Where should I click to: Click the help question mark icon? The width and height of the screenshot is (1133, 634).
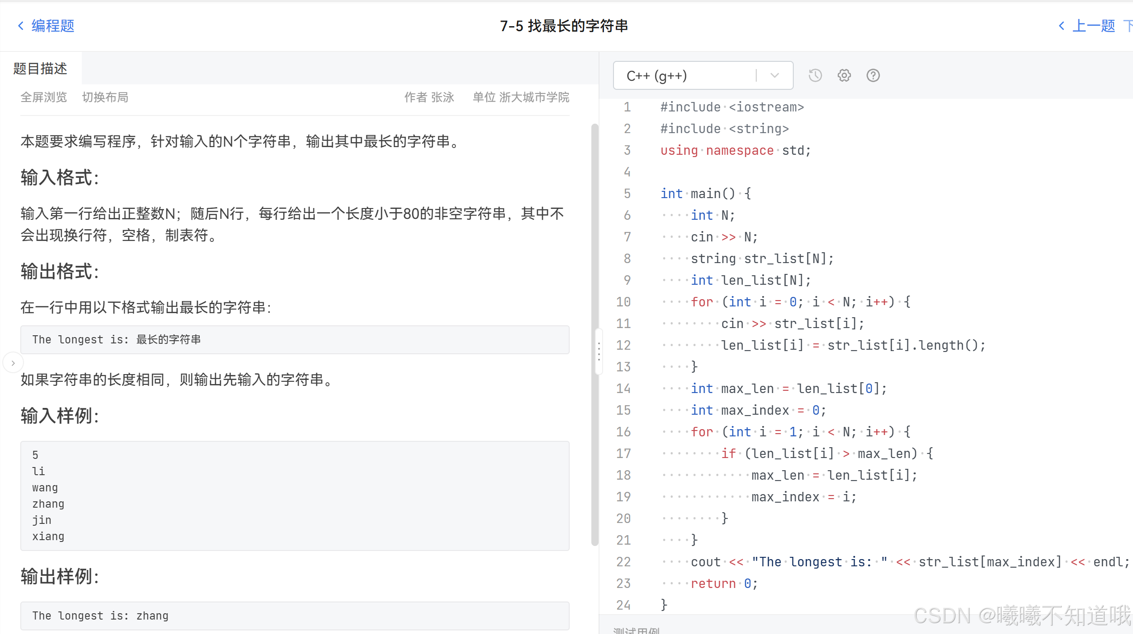coord(873,75)
